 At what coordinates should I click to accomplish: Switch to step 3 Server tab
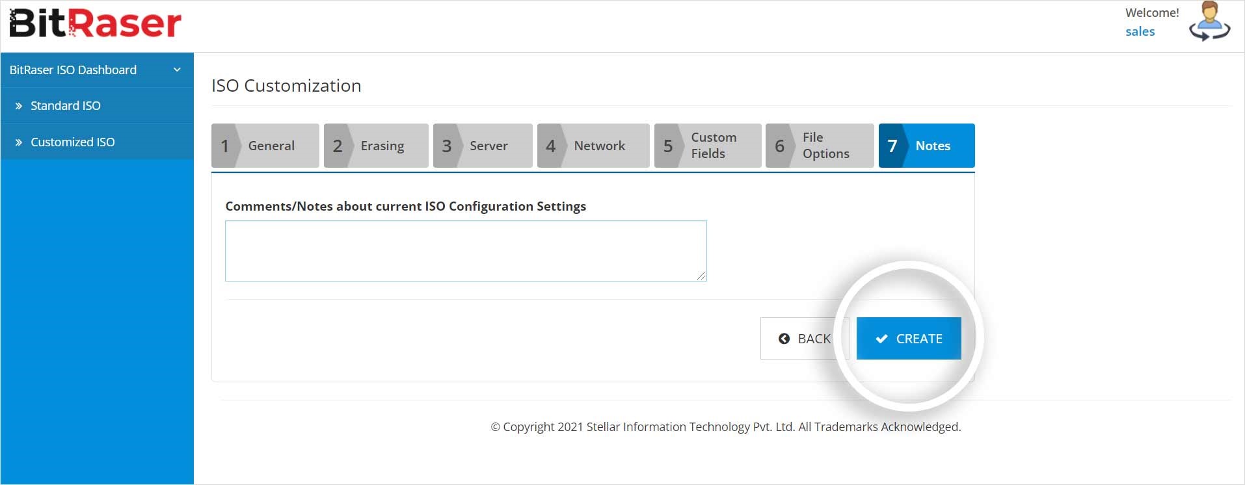(483, 146)
